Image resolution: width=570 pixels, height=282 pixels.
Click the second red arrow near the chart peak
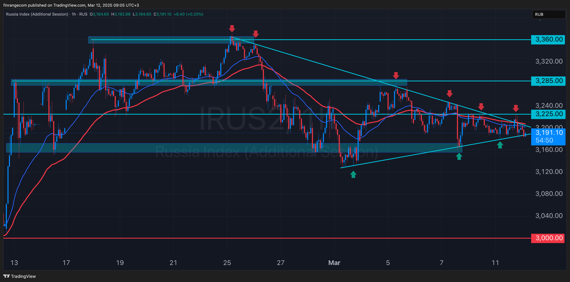[256, 34]
